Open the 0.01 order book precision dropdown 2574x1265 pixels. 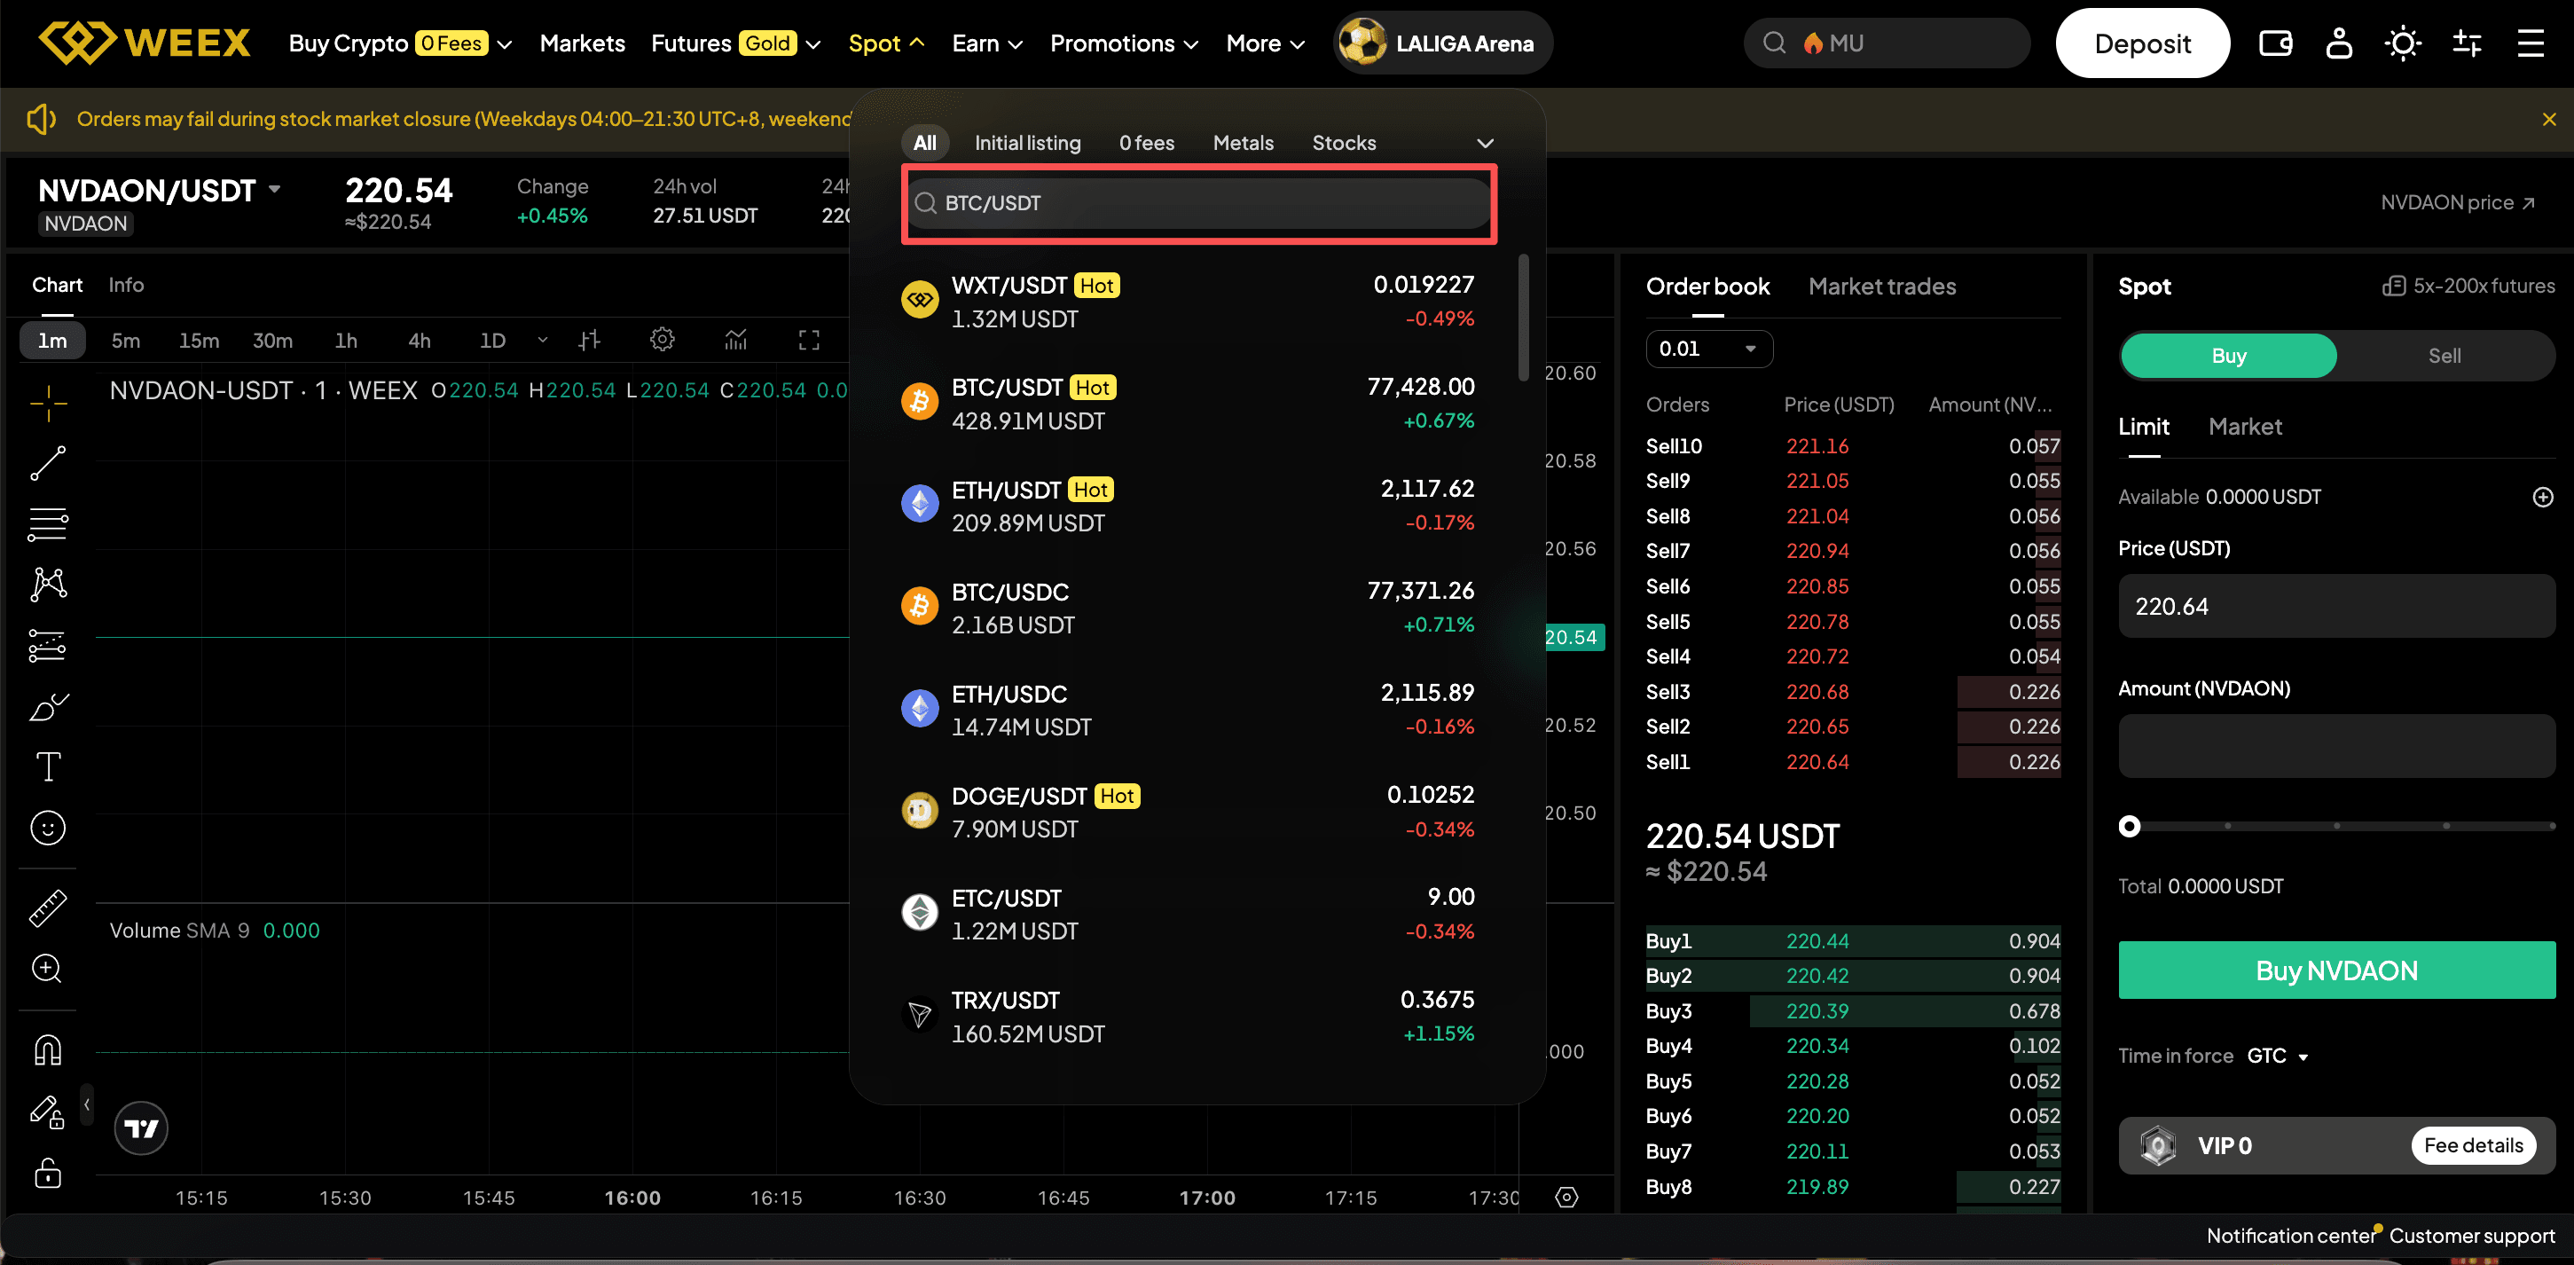point(1708,349)
